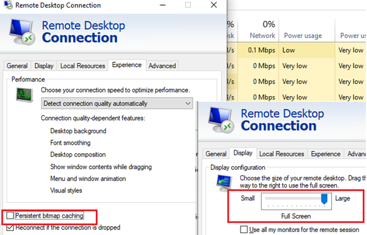Click Desktop composition feature text
367x235 pixels.
(78, 154)
